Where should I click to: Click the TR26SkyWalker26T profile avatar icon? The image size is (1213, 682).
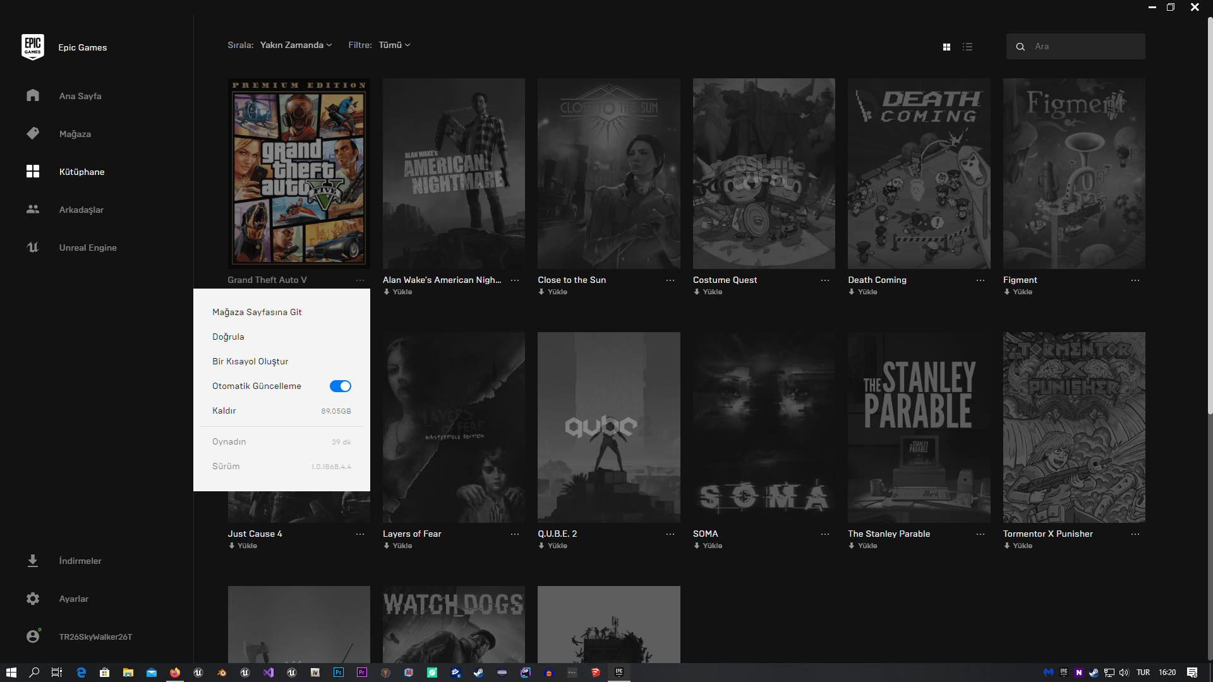tap(33, 636)
